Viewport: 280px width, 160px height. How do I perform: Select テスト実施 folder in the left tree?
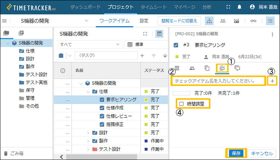coord(33,82)
